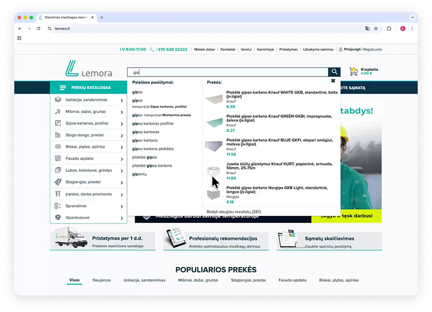
Task: Click the Izoliacija, sandarinimas category icon
Action: pos(58,99)
